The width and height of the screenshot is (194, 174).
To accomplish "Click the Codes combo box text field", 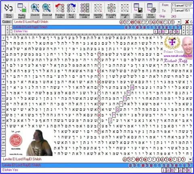I will (x=94, y=22).
